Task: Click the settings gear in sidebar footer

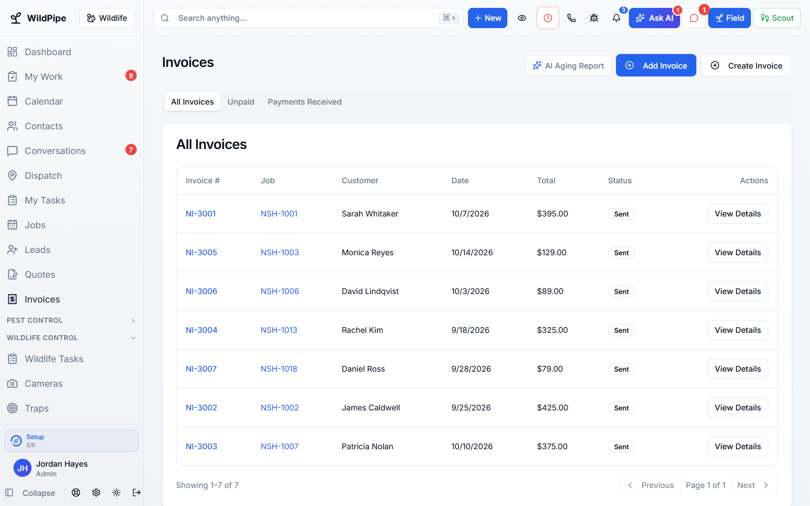Action: tap(96, 493)
